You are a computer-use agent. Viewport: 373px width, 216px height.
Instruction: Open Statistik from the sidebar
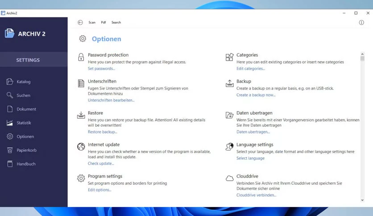click(x=24, y=123)
